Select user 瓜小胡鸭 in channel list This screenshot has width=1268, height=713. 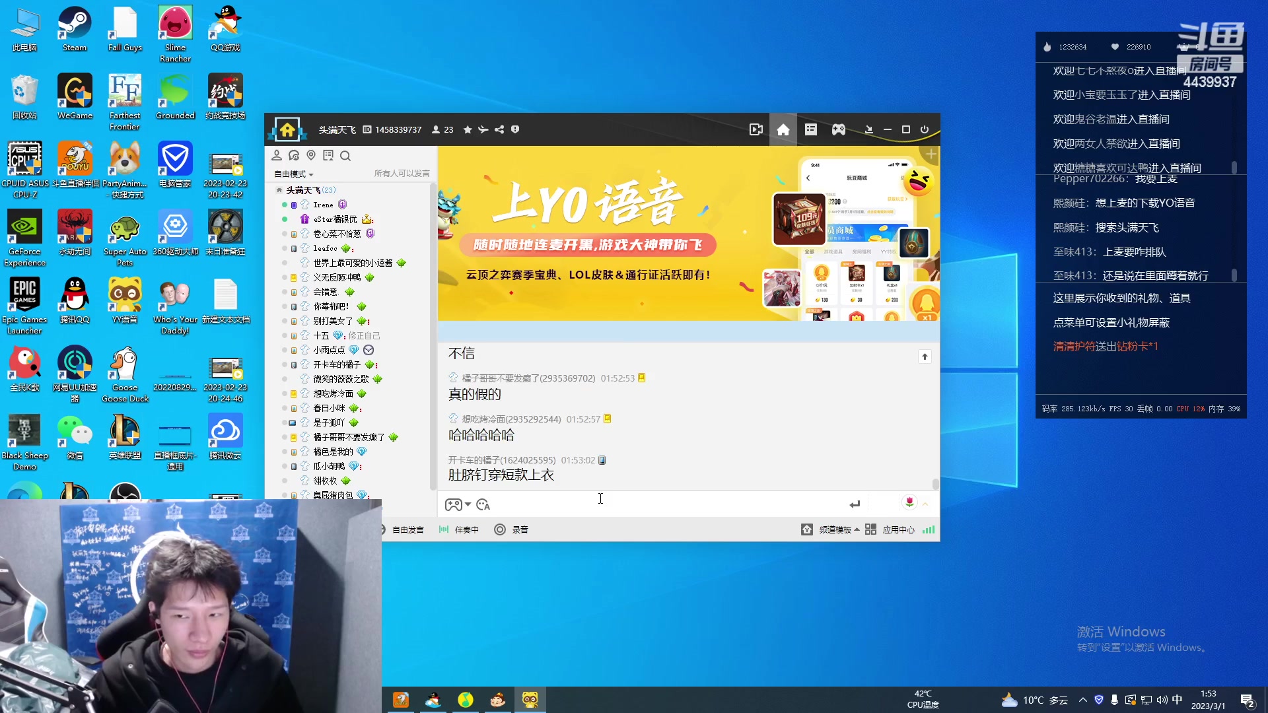329,466
